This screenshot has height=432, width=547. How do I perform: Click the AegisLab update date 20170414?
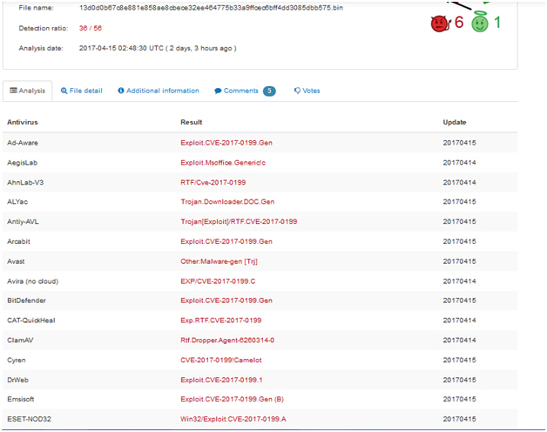point(459,163)
